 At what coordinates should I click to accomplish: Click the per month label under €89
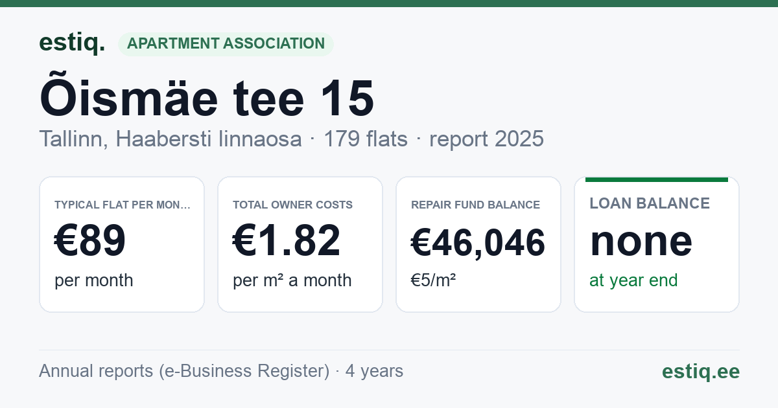(94, 280)
